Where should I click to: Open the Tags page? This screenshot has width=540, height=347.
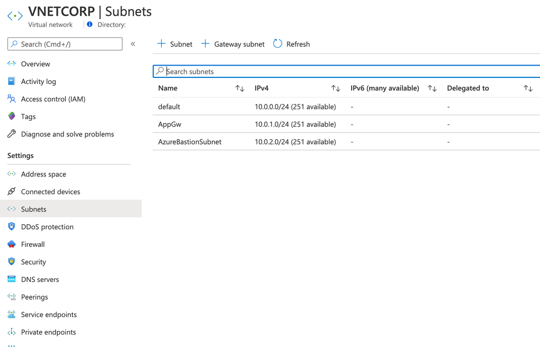(28, 116)
